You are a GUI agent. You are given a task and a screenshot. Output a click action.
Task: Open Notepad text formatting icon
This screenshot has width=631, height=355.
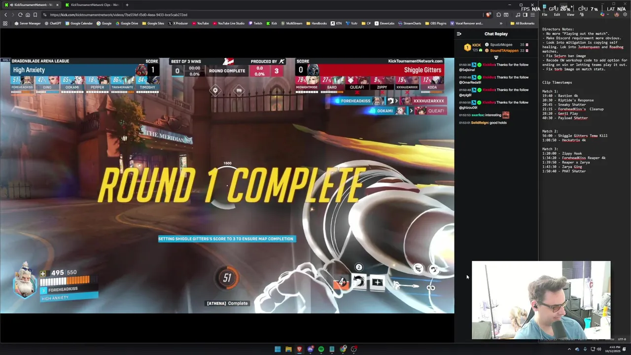[x=582, y=15]
